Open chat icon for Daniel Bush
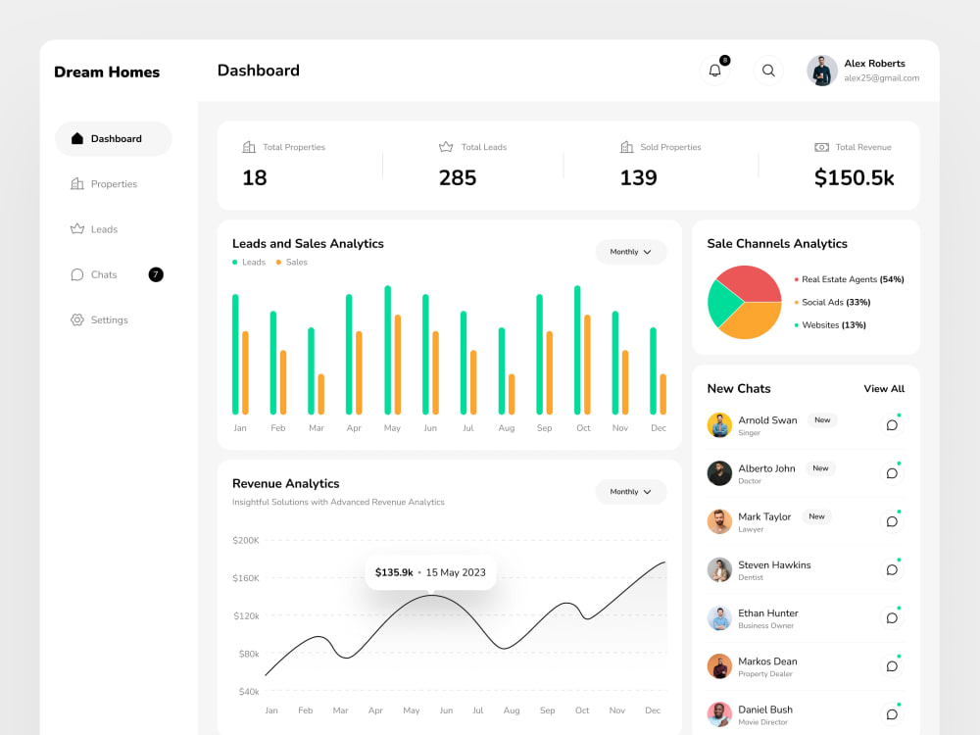980x735 pixels. tap(892, 714)
